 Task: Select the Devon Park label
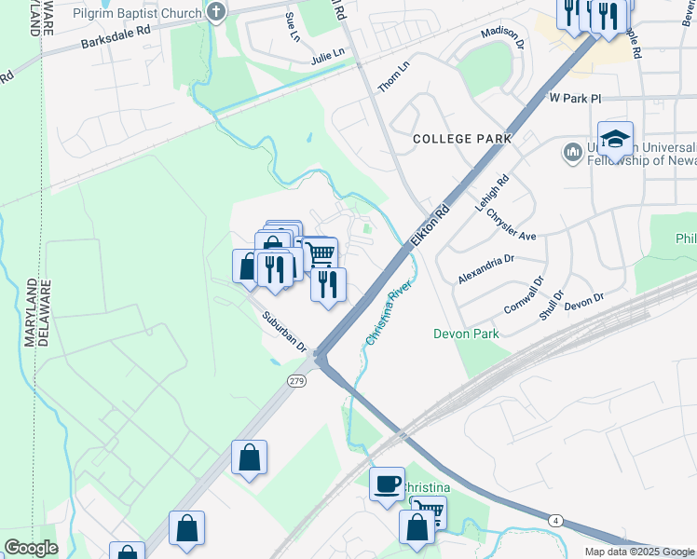coord(466,334)
